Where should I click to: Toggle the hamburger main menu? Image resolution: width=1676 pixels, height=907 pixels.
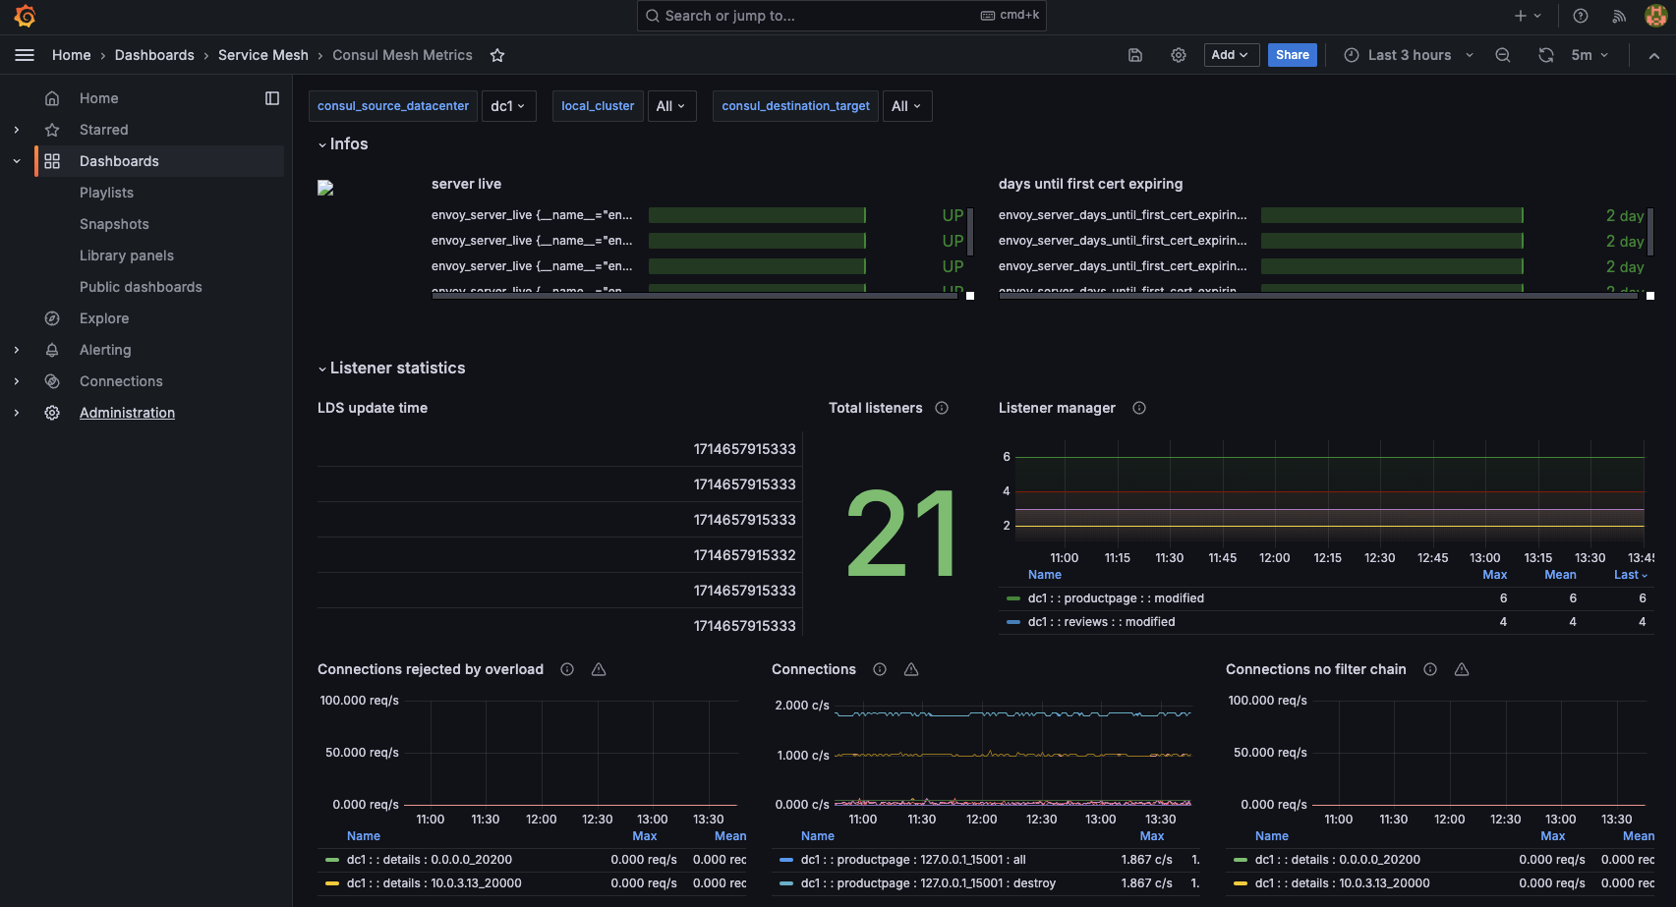tap(25, 55)
